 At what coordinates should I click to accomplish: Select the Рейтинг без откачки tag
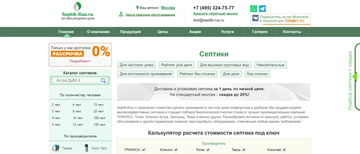[x=197, y=74]
